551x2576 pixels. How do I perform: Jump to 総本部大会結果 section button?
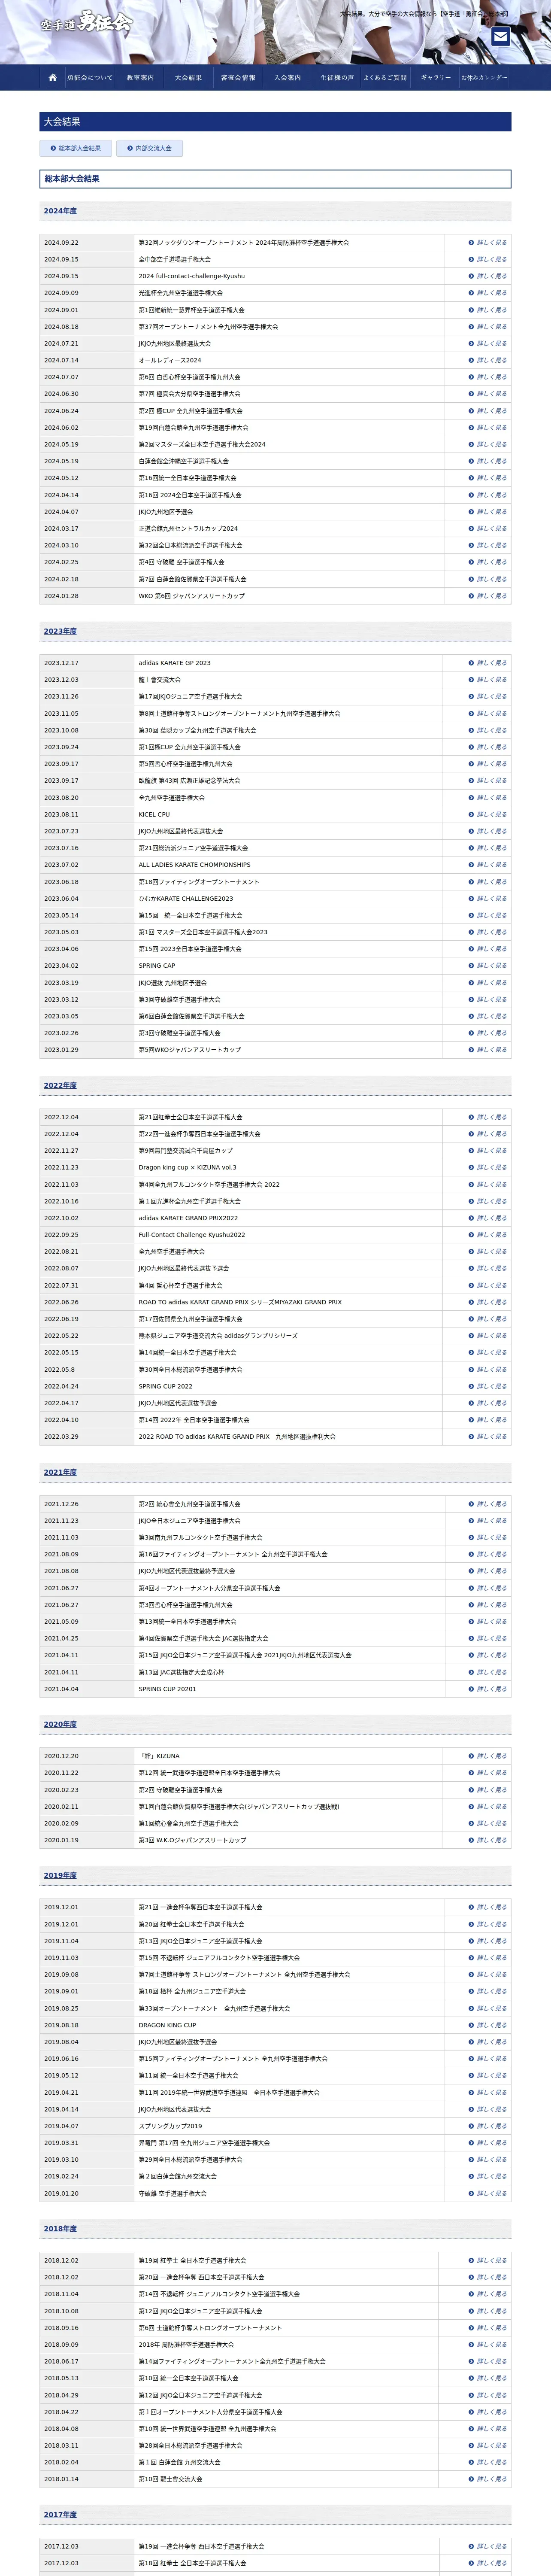(x=76, y=148)
